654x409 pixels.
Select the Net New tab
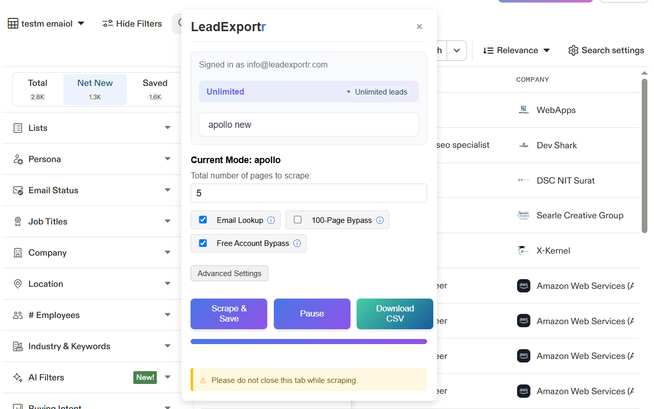[95, 89]
